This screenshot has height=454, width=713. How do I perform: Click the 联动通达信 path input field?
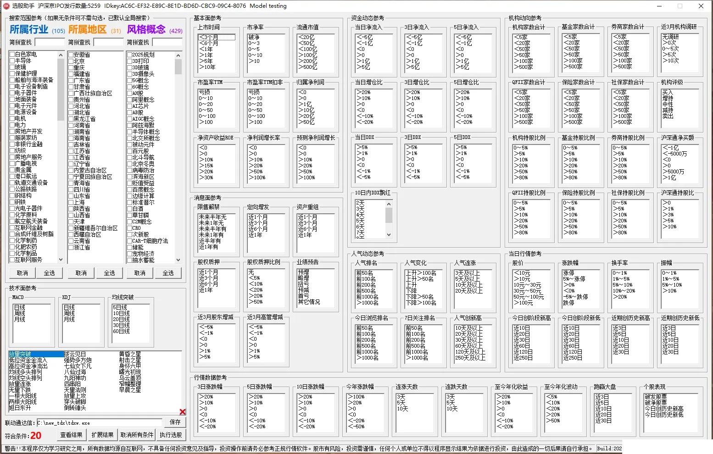[x=100, y=423]
